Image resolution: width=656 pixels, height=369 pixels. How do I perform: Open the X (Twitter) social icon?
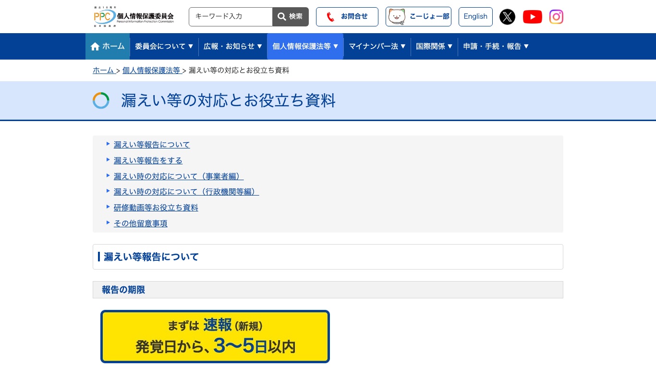(x=507, y=17)
